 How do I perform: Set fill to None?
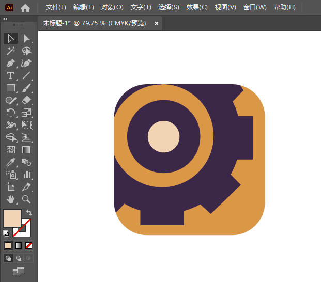click(x=28, y=246)
